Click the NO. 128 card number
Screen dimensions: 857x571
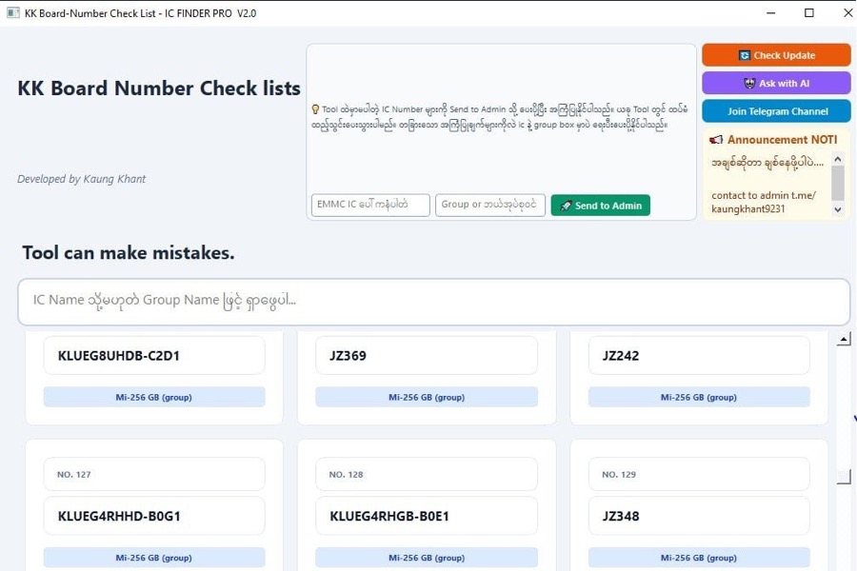point(346,474)
